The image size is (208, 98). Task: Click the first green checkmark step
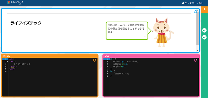[204, 30]
